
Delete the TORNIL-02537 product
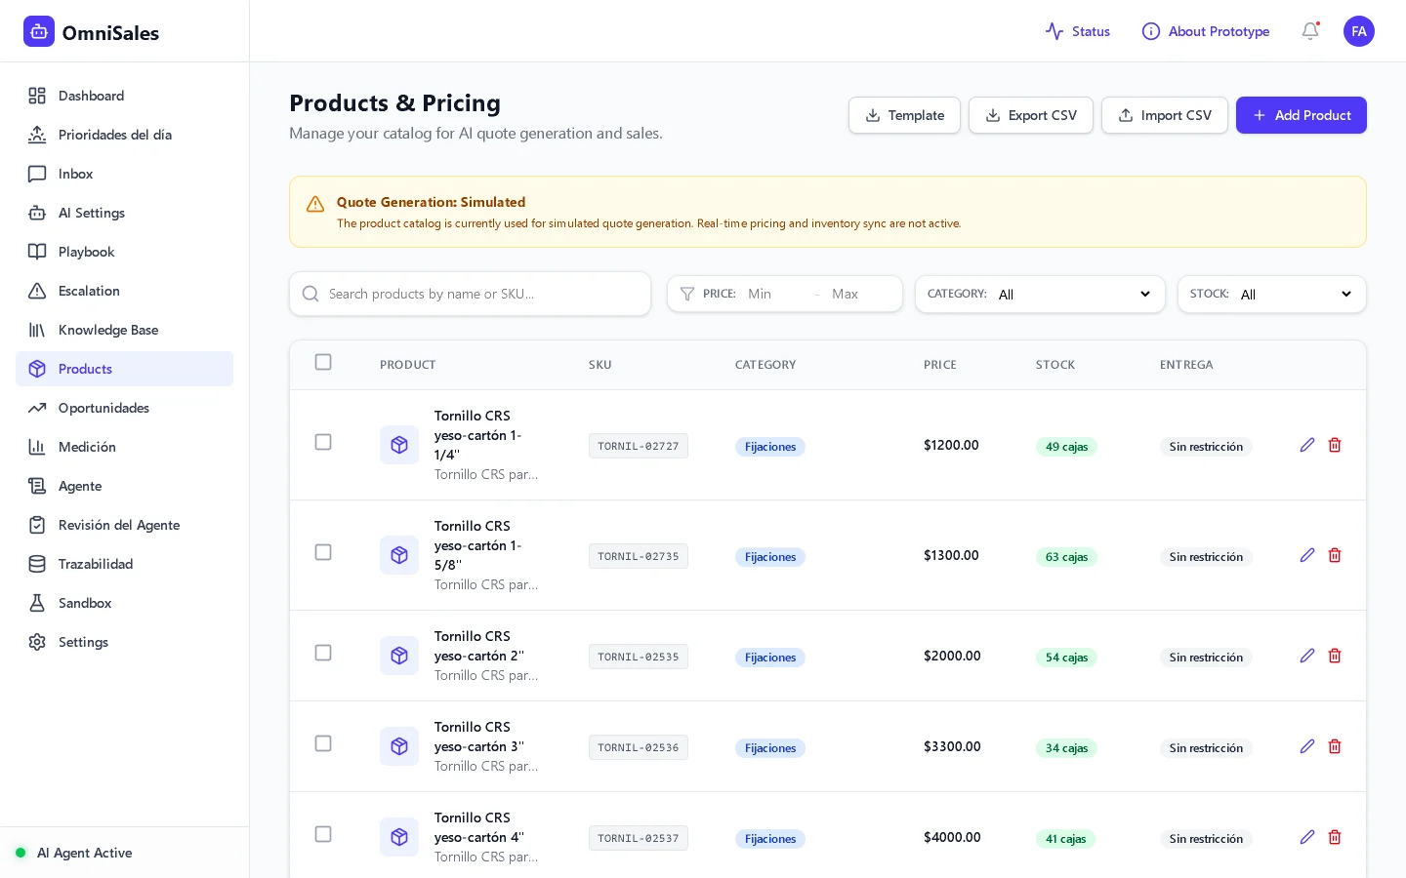(1335, 837)
